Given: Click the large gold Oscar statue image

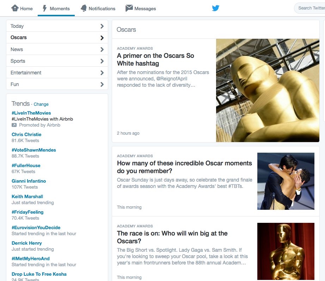Looking at the screenshot, I should click(268, 90).
